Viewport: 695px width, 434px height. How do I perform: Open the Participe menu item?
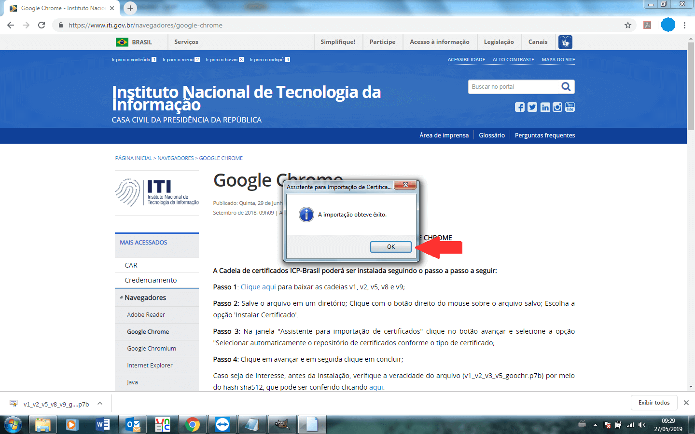point(382,42)
